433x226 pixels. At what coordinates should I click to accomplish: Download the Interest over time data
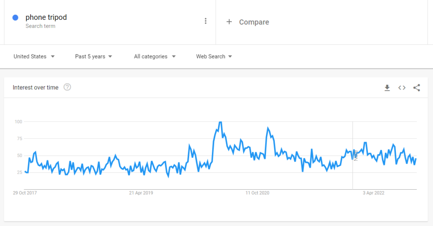387,88
